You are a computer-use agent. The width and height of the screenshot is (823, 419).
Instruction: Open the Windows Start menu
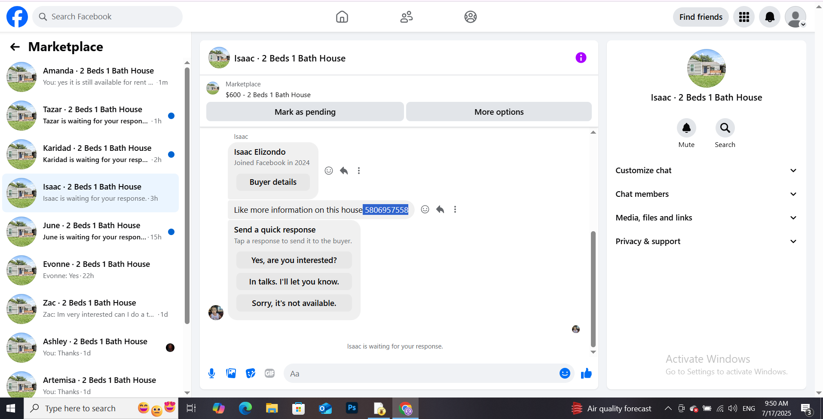point(11,408)
